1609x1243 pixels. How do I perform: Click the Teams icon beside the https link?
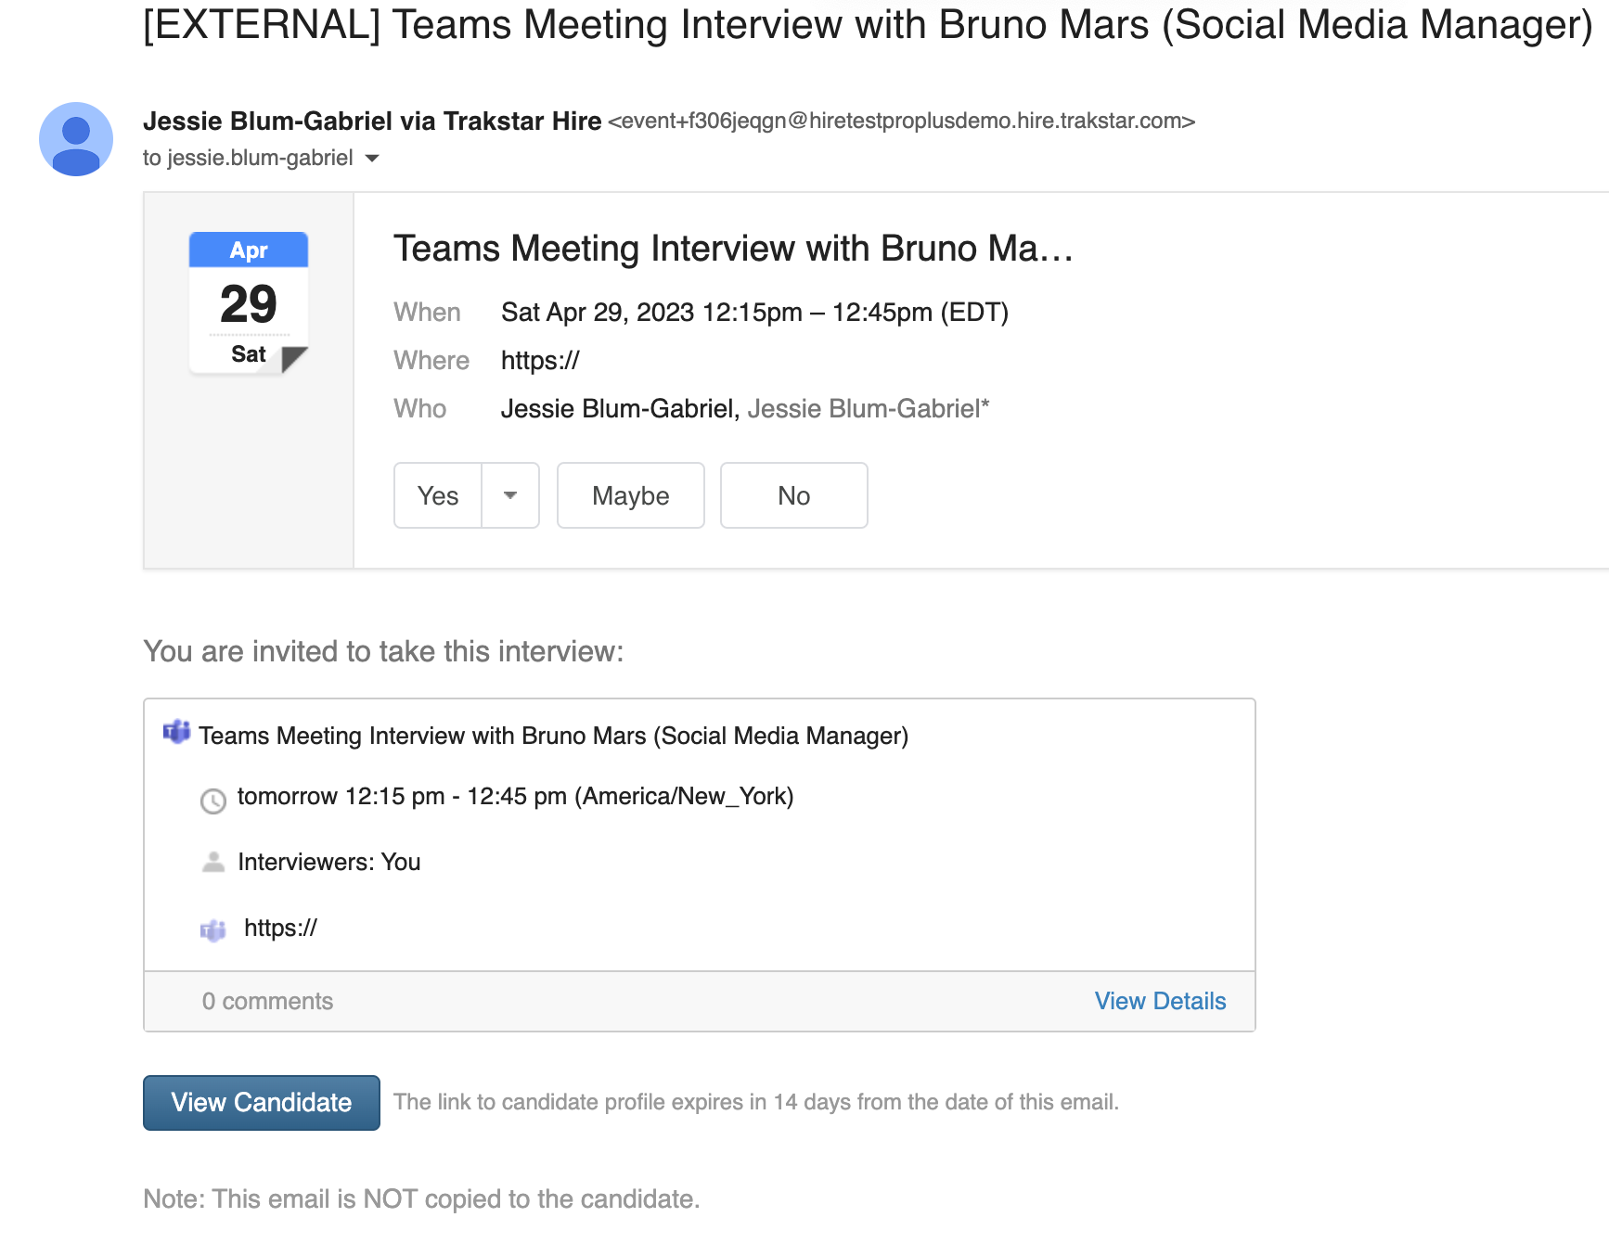[x=213, y=929]
